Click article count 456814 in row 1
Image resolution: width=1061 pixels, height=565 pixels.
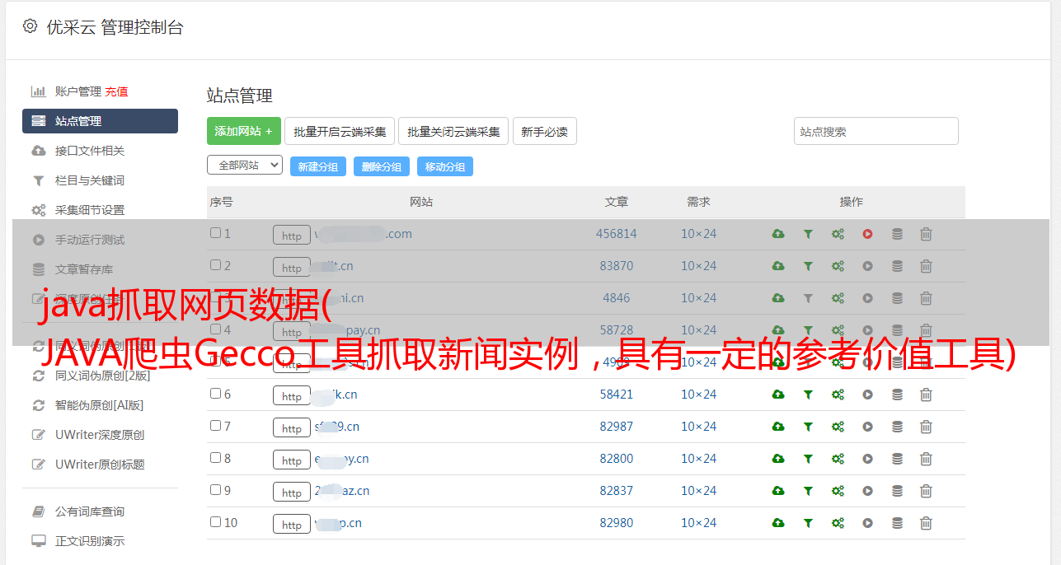tap(617, 234)
